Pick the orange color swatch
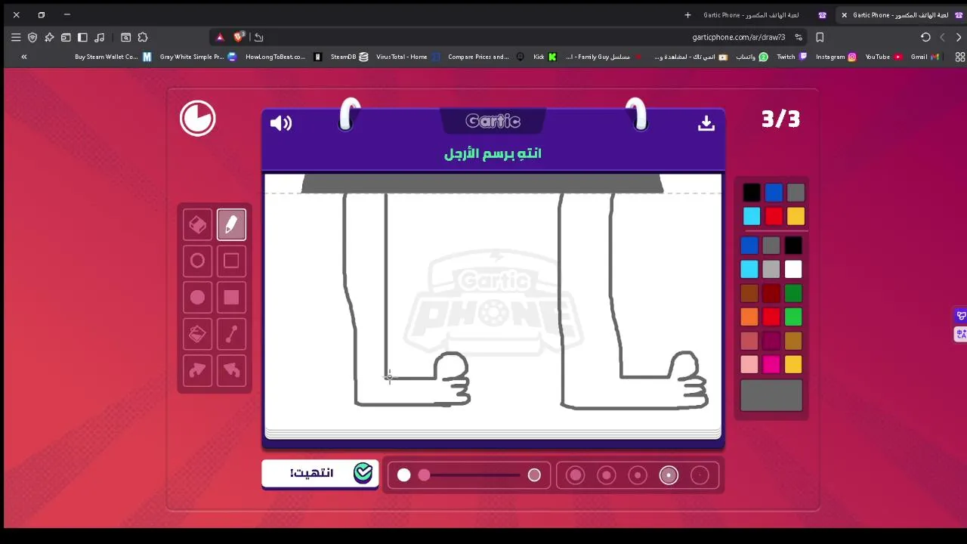Image resolution: width=967 pixels, height=544 pixels. pyautogui.click(x=749, y=317)
